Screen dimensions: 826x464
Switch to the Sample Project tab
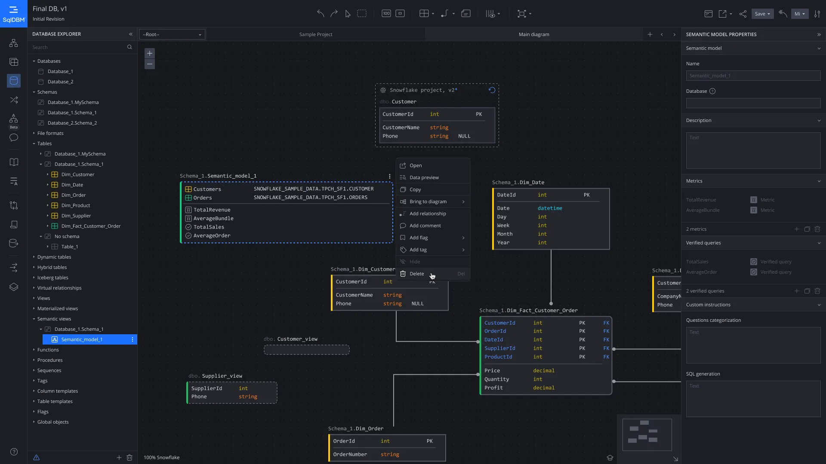tap(316, 34)
